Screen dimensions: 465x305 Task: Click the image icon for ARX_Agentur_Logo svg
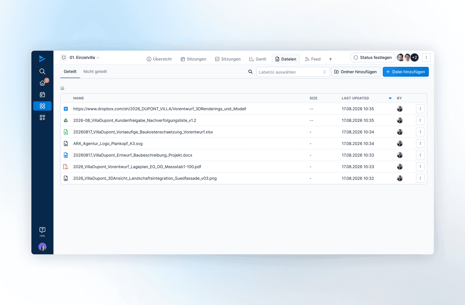66,143
